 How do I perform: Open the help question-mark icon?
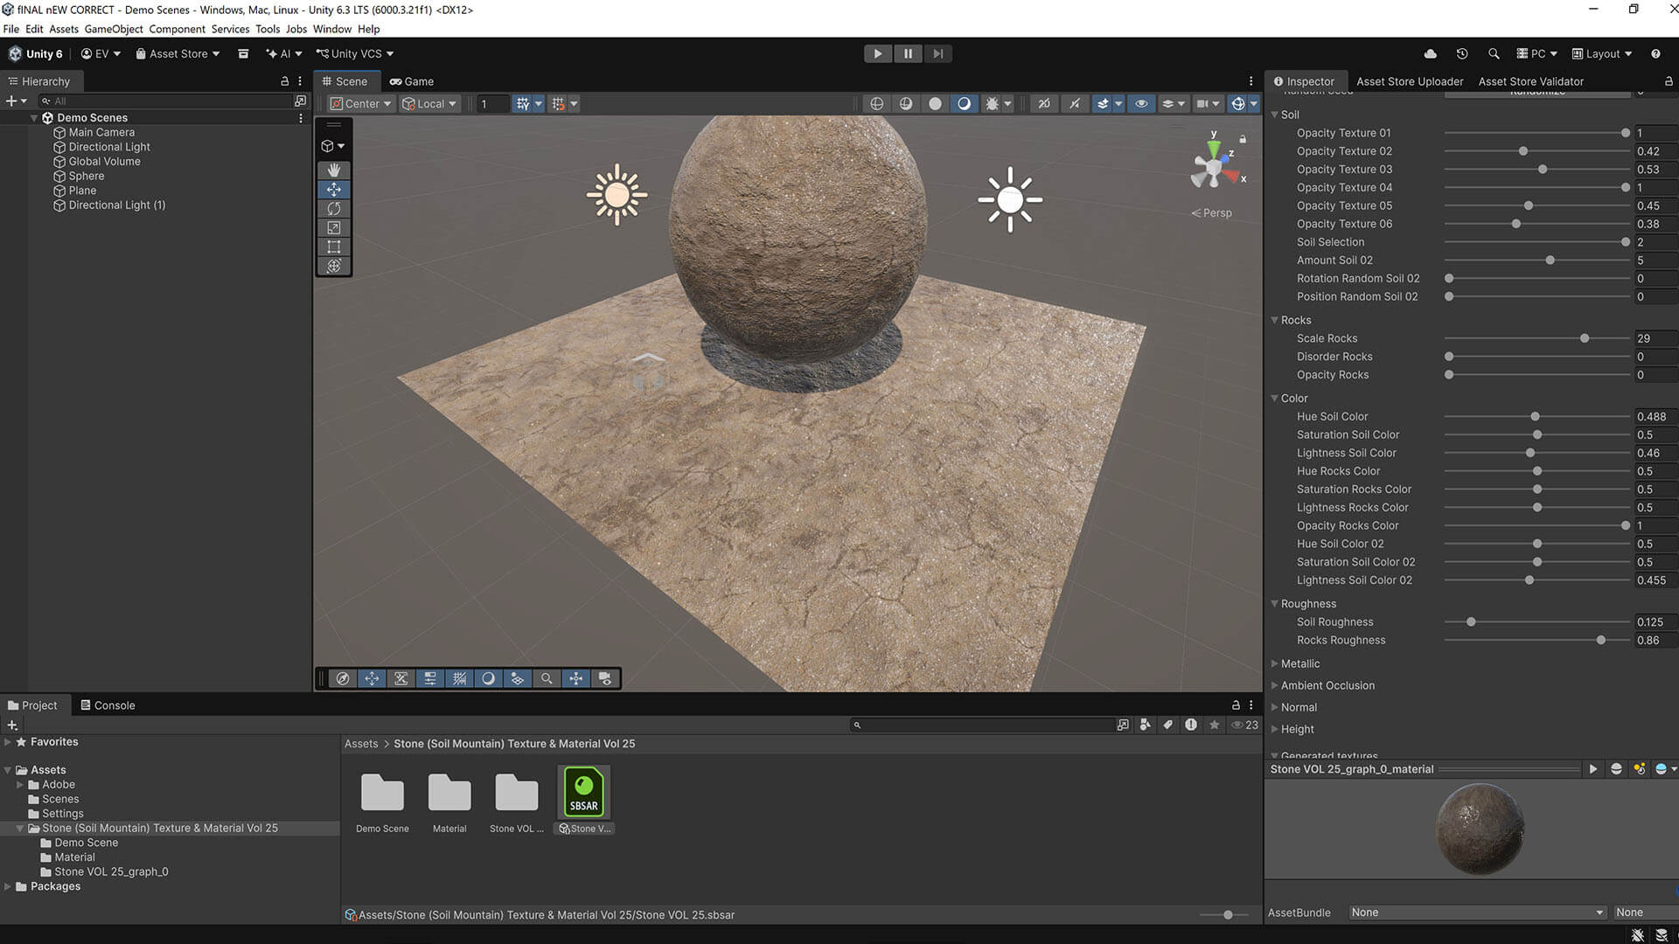click(x=1655, y=53)
